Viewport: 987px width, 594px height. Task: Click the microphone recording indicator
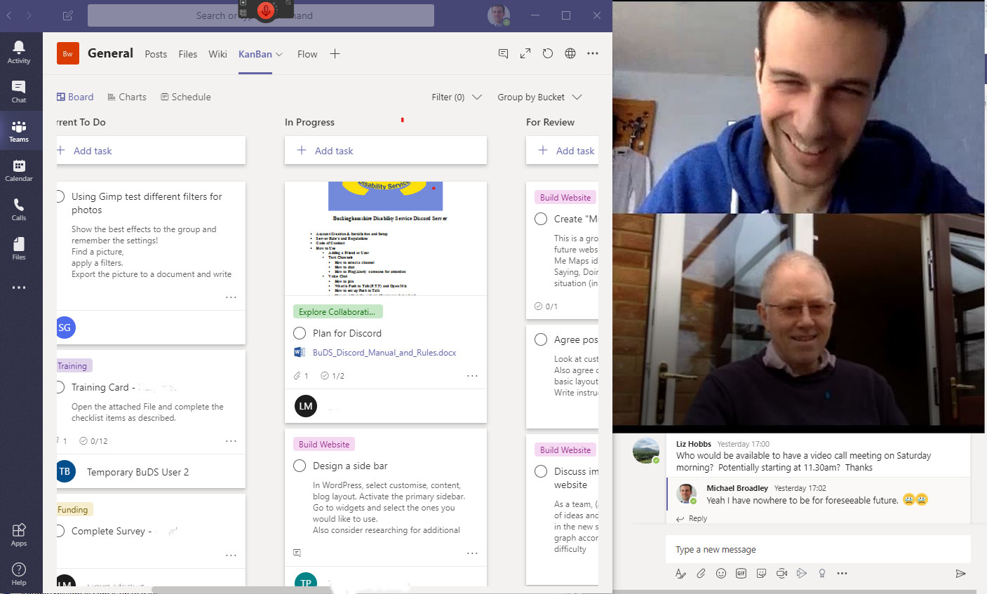265,11
